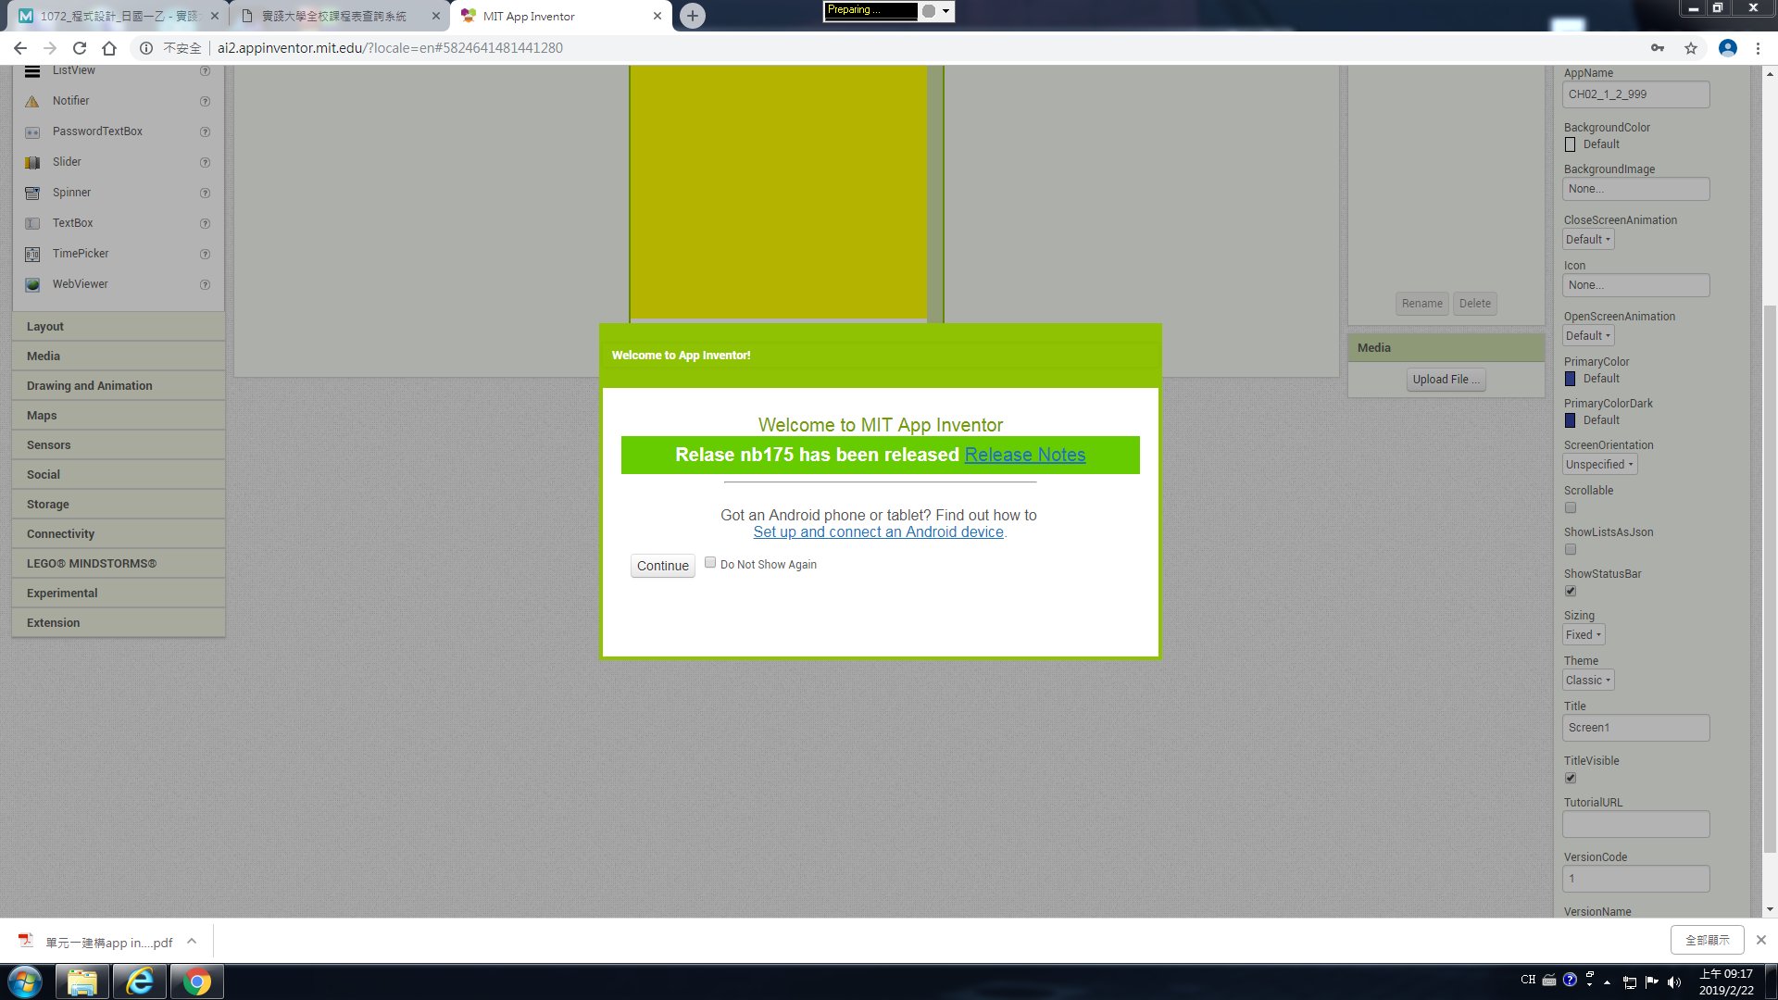This screenshot has width=1778, height=1000.
Task: Click the Upload File button
Action: 1446,380
